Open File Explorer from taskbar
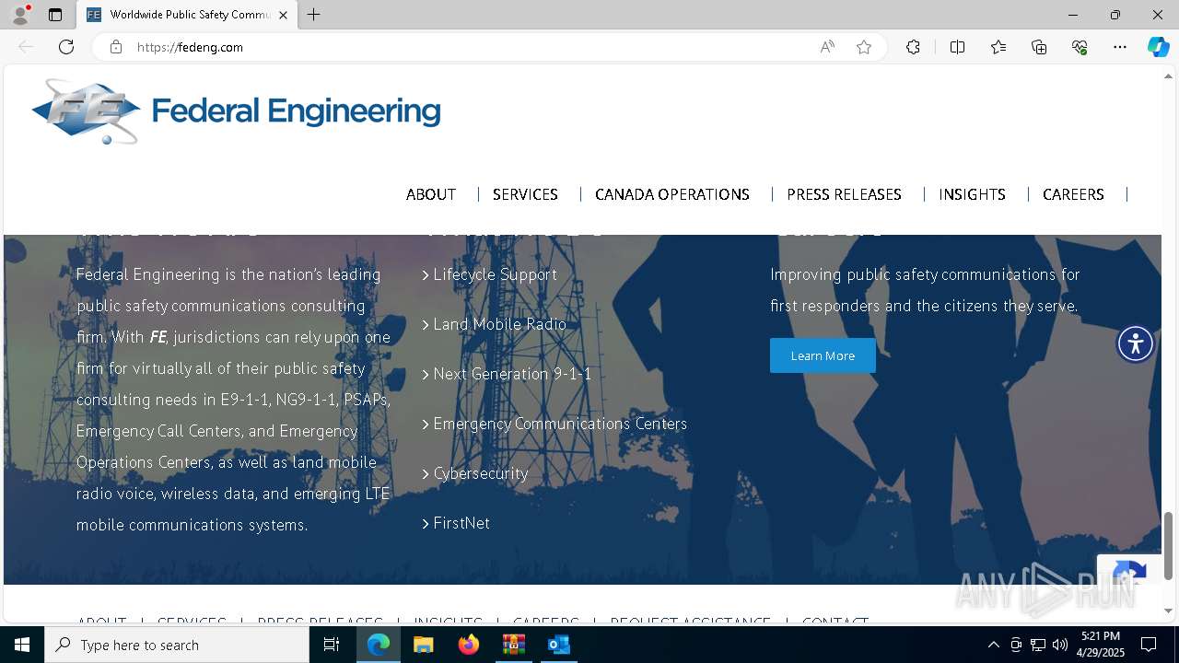1179x663 pixels. [423, 645]
